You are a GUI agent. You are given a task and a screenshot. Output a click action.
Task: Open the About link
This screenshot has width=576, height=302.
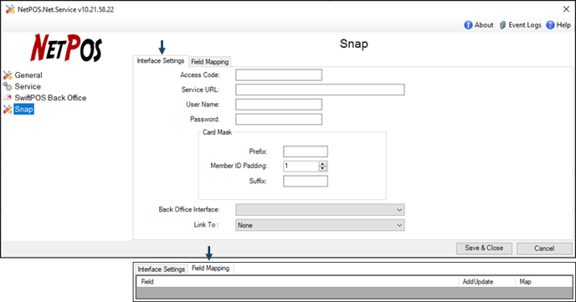[x=484, y=25]
